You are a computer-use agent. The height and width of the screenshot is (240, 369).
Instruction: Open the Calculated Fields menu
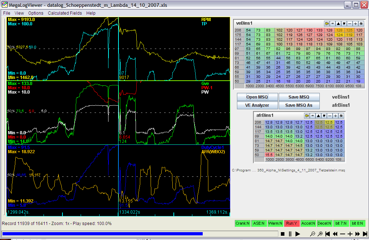pos(65,13)
